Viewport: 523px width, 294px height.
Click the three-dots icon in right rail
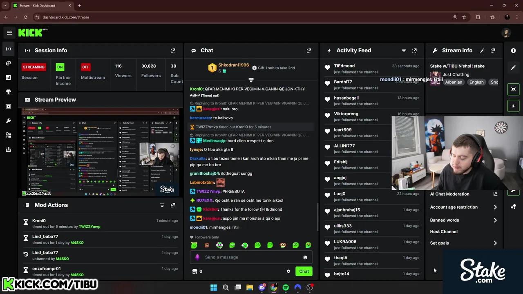coord(513,207)
